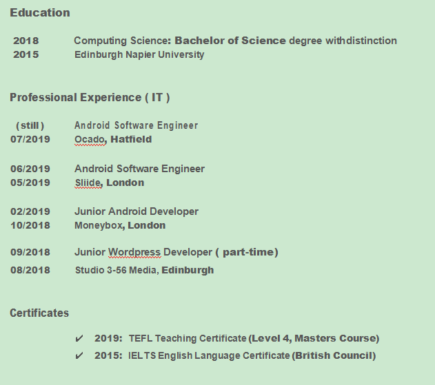435x385 pixels.
Task: Click the Certificates heading
Action: click(39, 313)
